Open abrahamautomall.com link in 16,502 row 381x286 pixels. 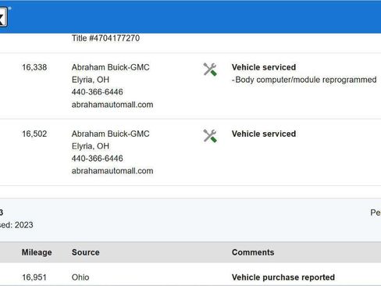(x=112, y=171)
